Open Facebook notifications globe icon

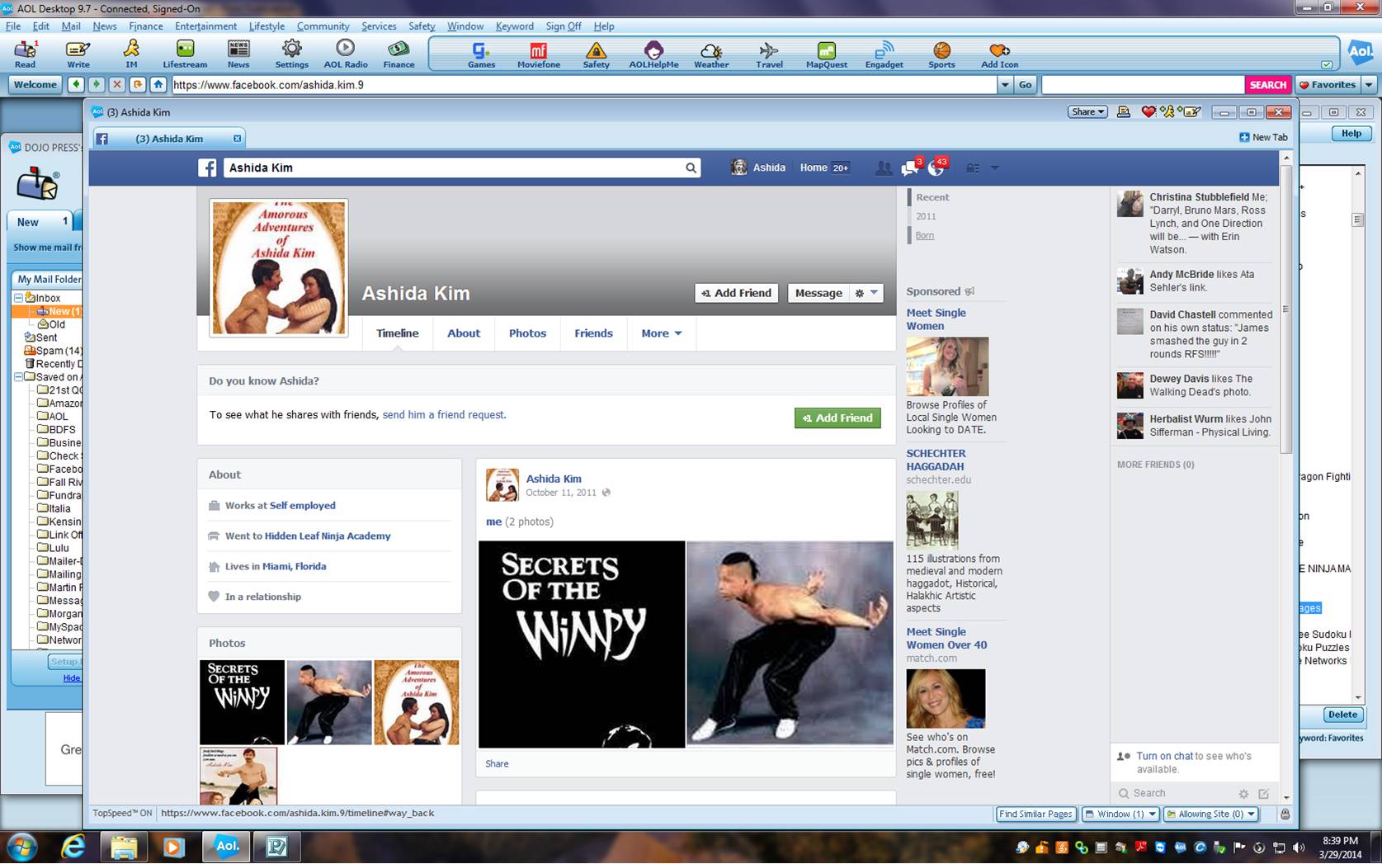click(936, 168)
